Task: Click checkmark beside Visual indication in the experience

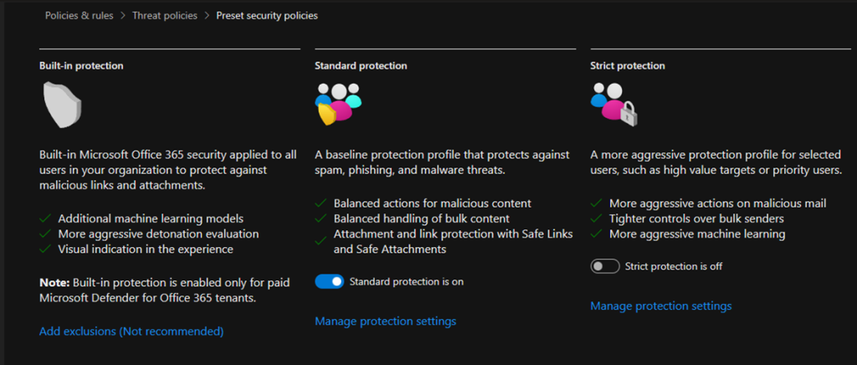Action: [45, 249]
